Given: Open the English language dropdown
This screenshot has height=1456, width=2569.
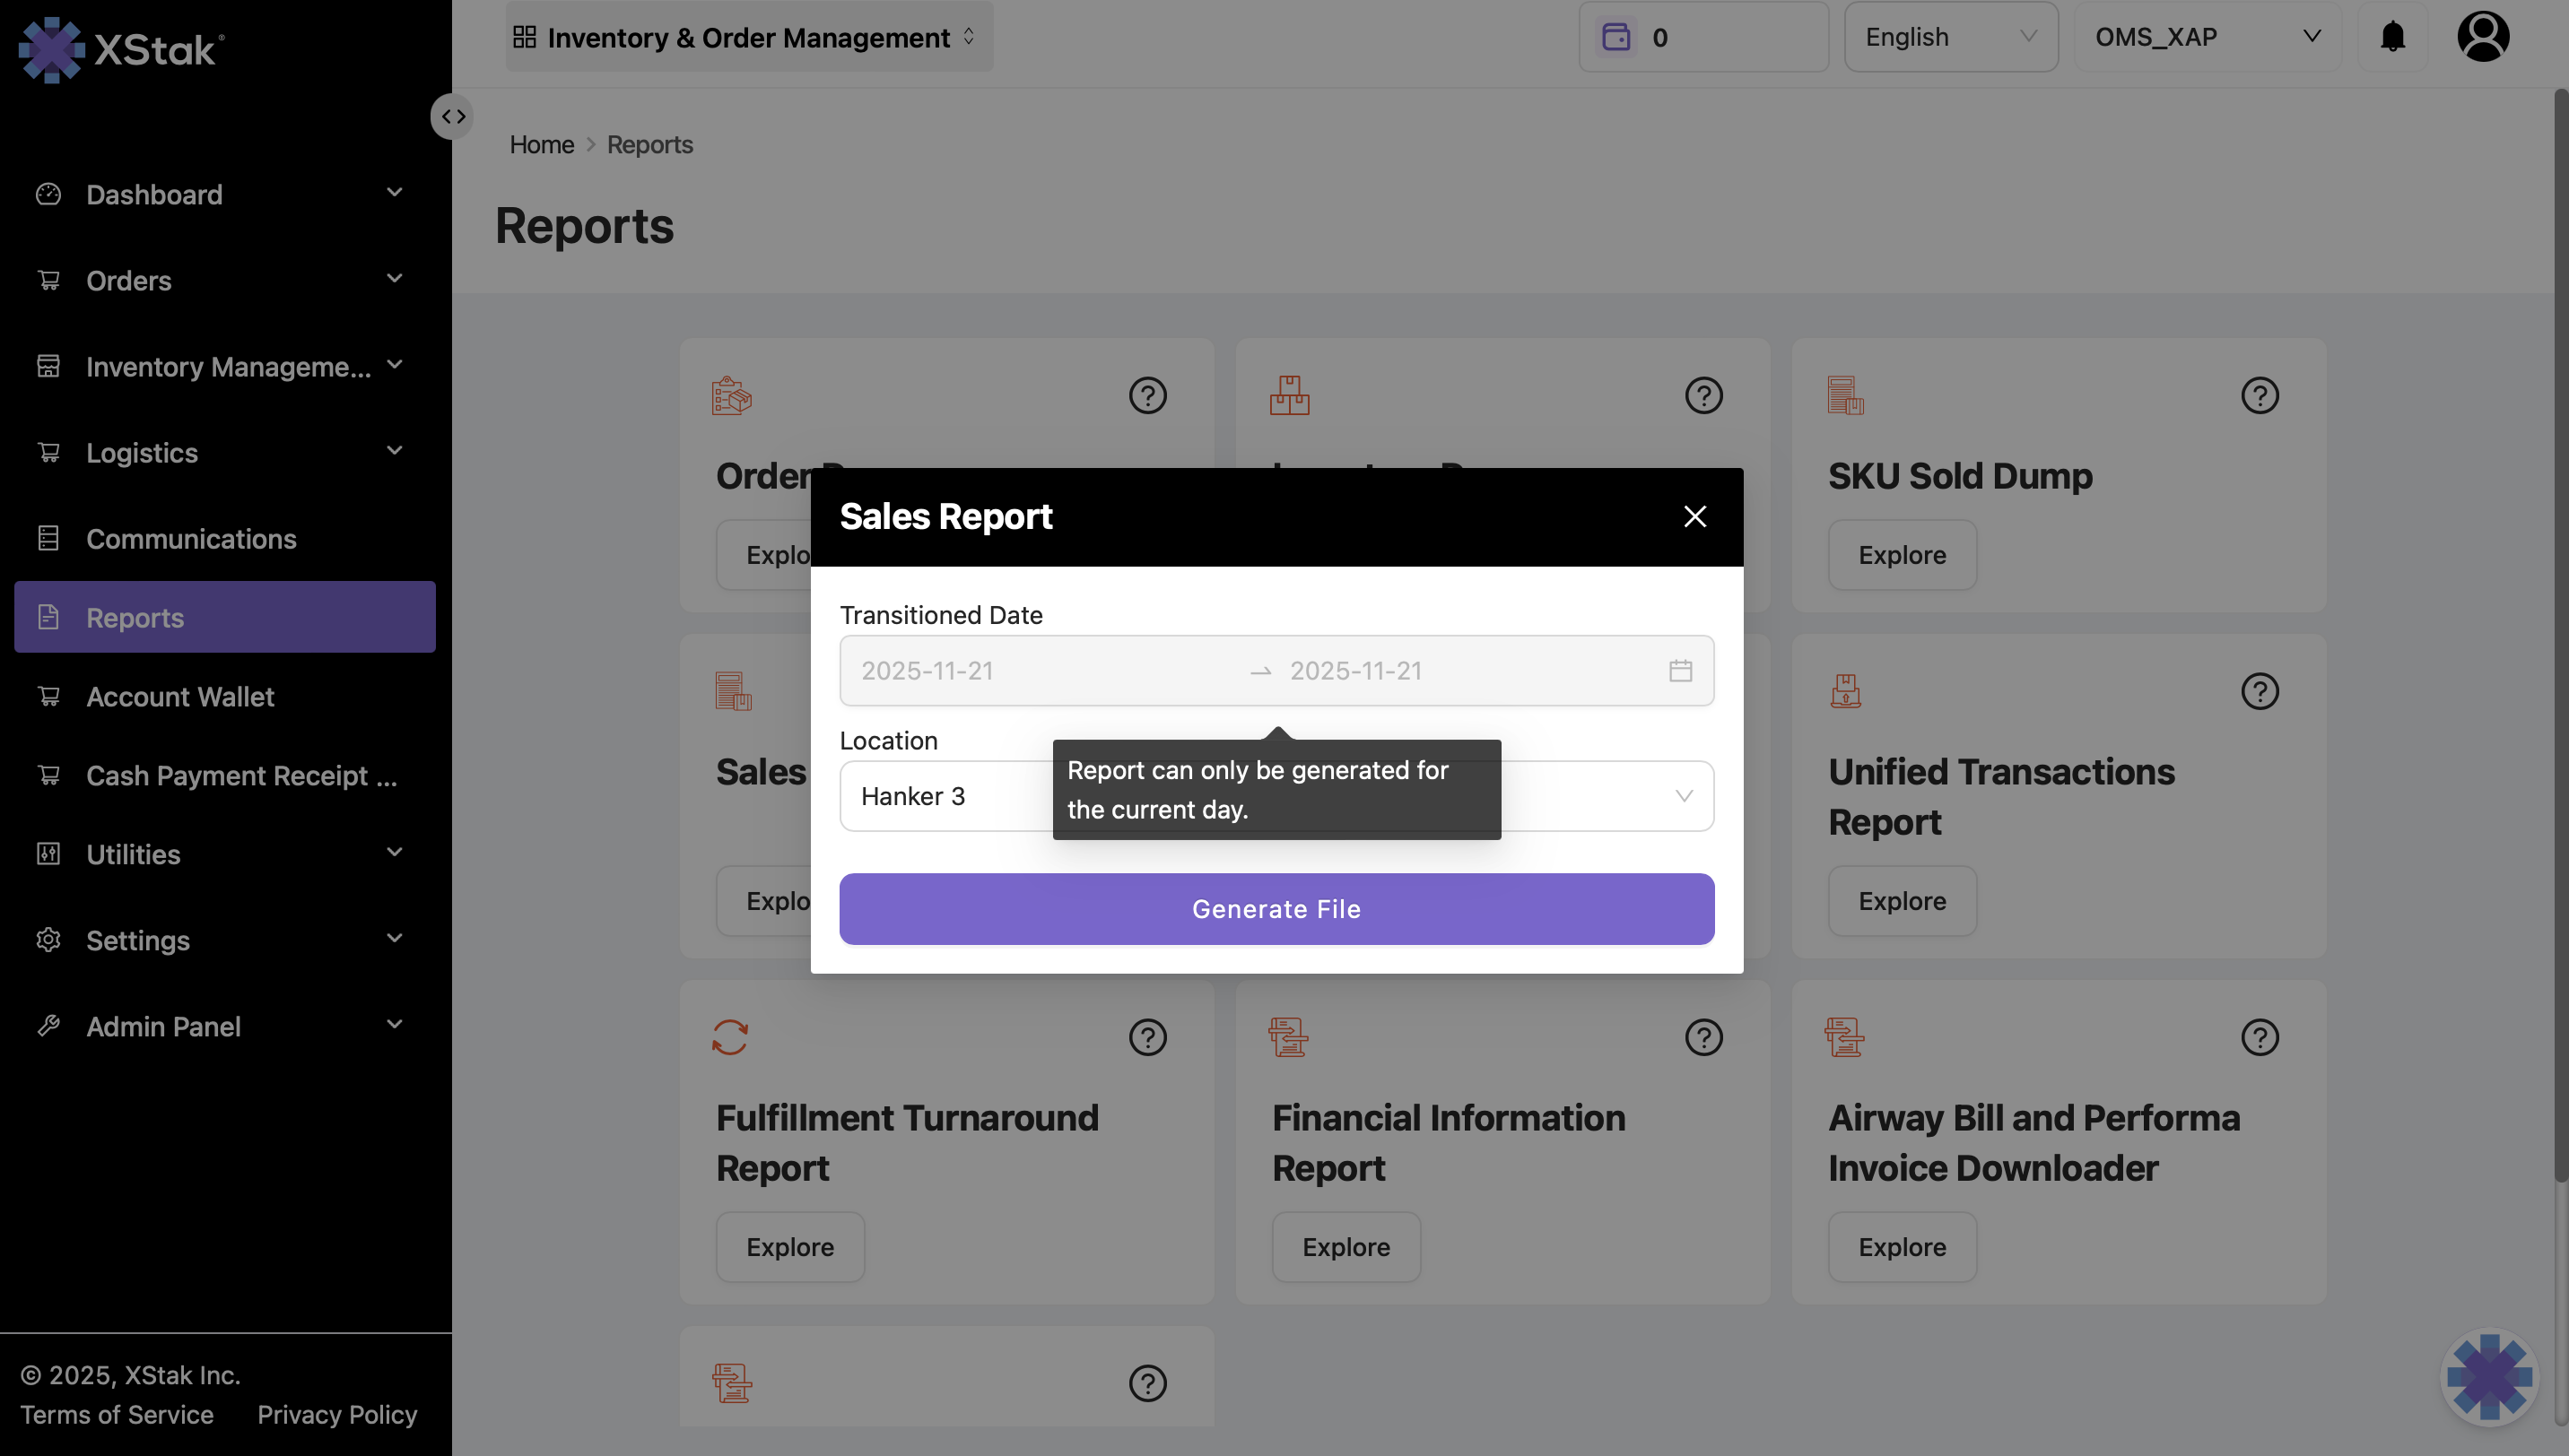Looking at the screenshot, I should tap(1950, 37).
